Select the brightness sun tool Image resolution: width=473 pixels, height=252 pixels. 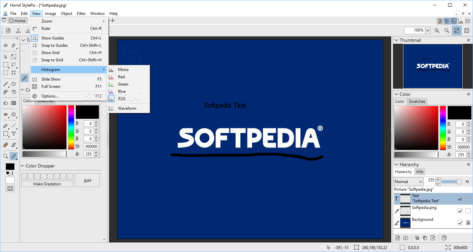click(14, 114)
